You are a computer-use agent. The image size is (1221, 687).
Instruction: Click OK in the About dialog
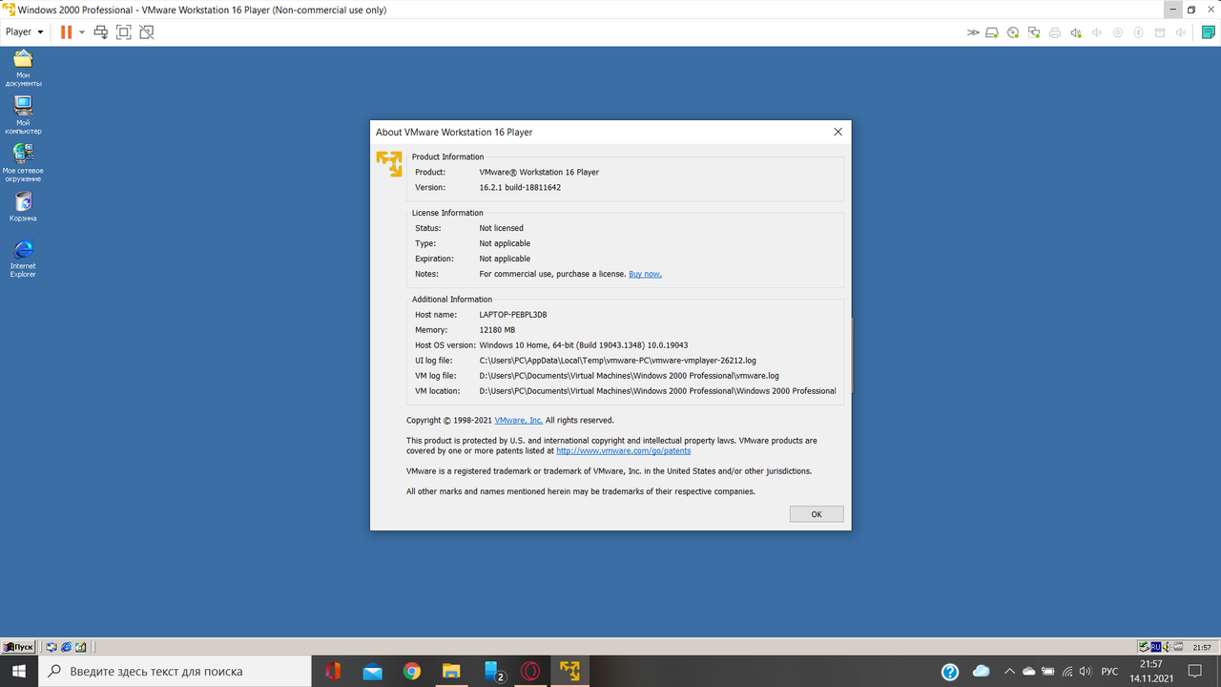[817, 514]
